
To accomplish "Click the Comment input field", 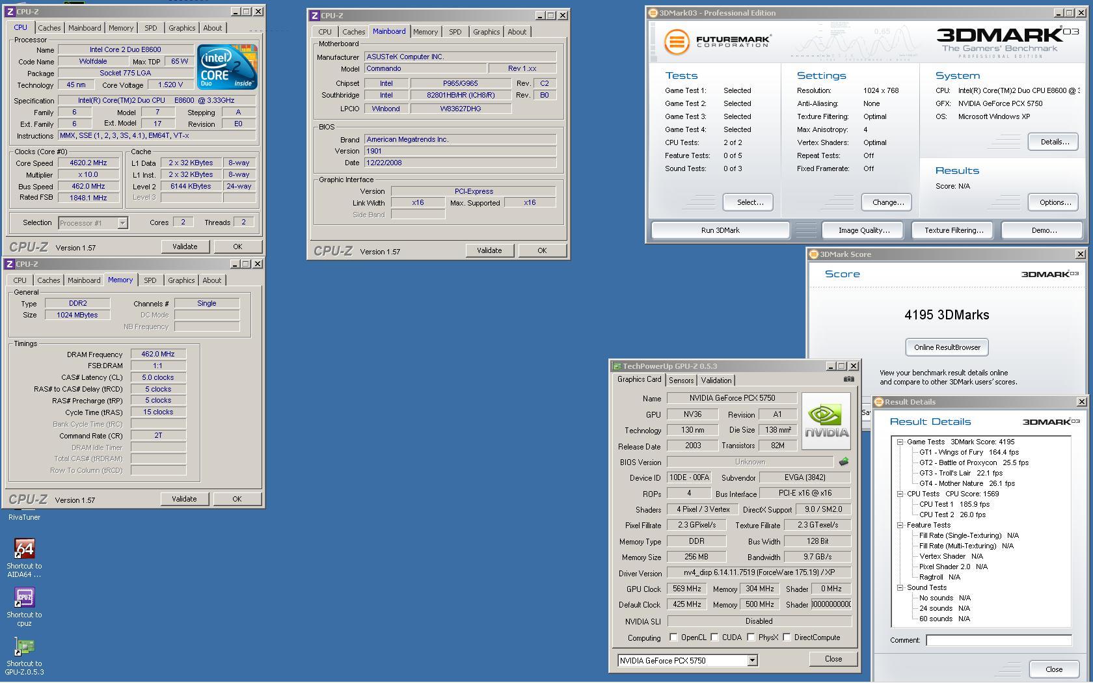I will [x=999, y=641].
